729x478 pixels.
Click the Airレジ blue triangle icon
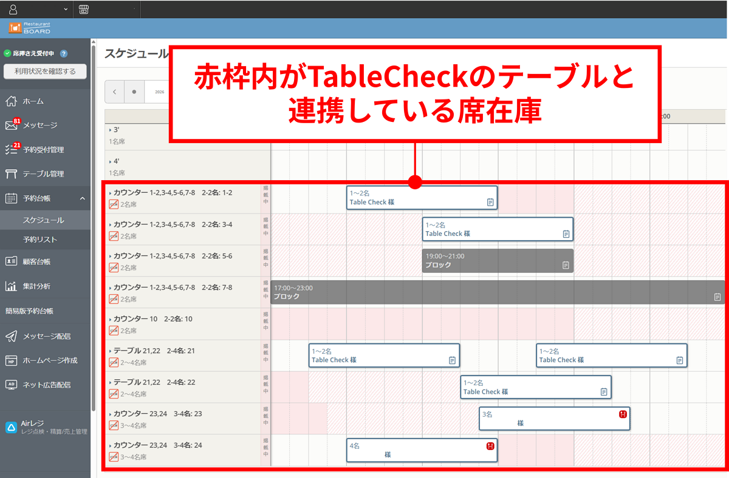pos(11,427)
